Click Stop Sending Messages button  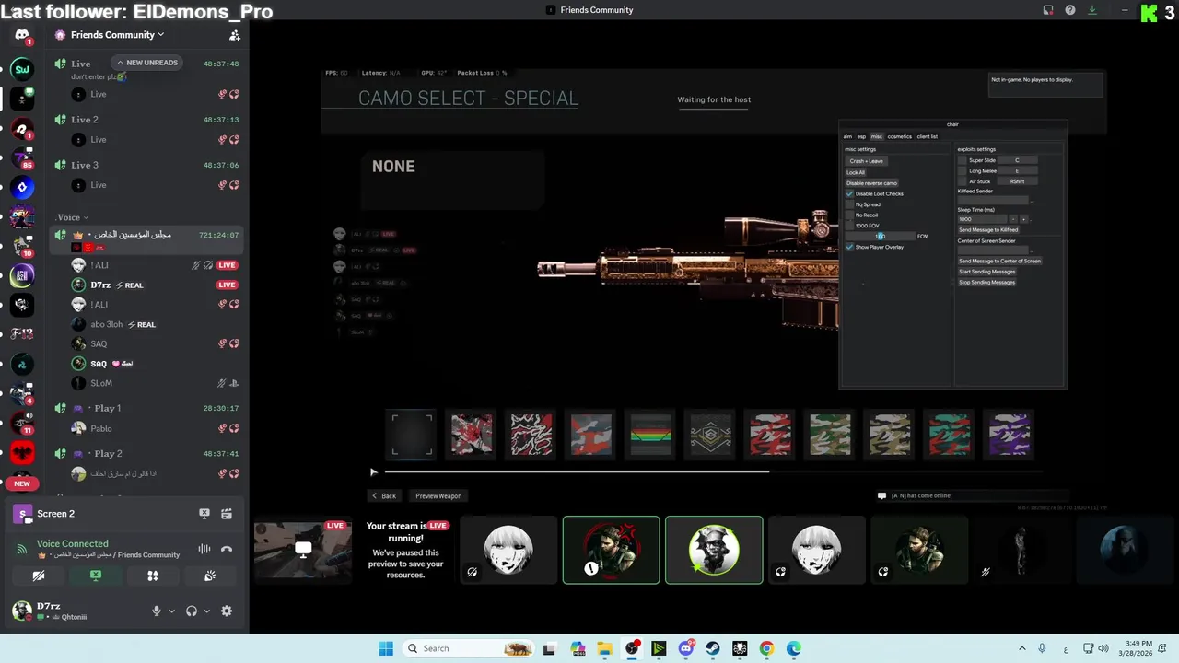click(x=987, y=282)
